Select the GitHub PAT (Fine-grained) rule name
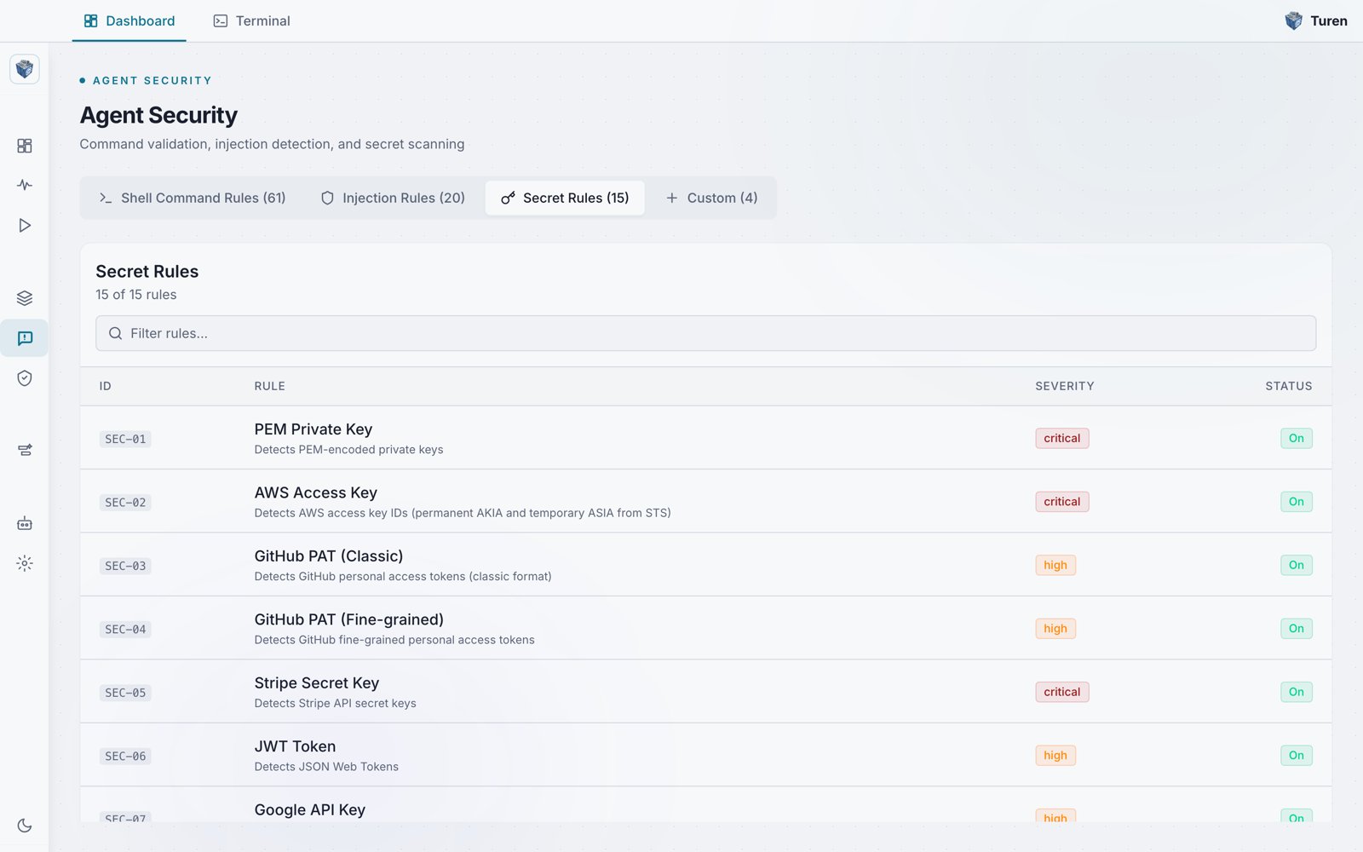Image resolution: width=1363 pixels, height=852 pixels. coord(348,619)
